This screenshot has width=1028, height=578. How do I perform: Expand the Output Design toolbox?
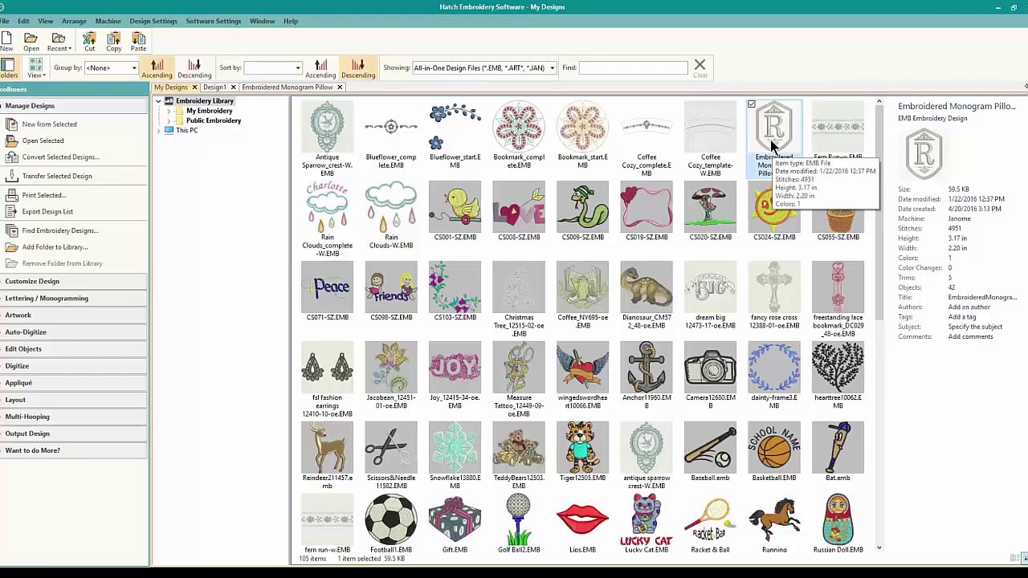[x=74, y=433]
